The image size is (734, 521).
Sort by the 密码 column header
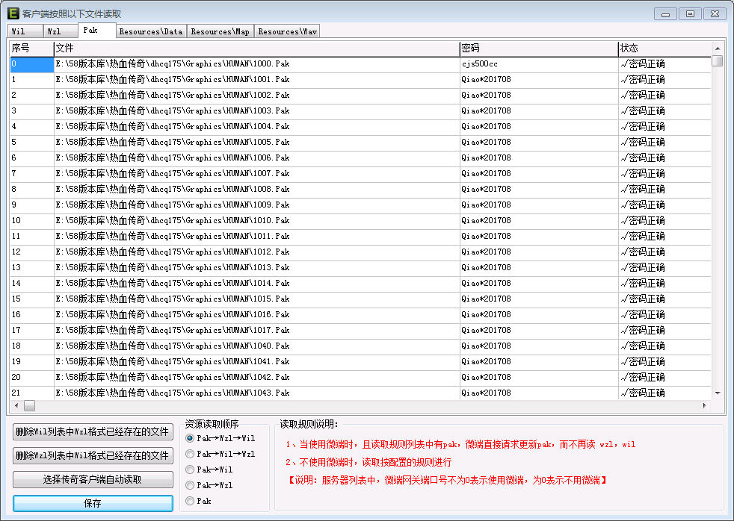538,48
